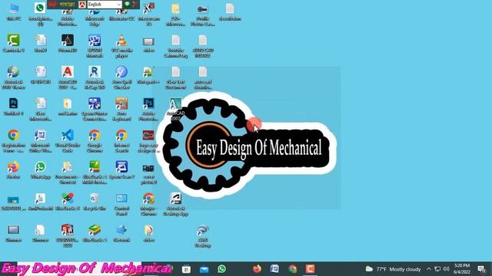Switch to Camtasia recorder on the taskbar
The height and width of the screenshot is (276, 492).
310,269
